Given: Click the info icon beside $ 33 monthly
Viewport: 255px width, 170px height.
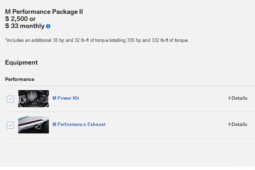Looking at the screenshot, I should point(48,27).
